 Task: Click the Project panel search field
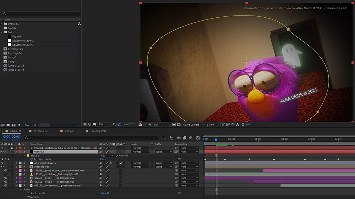point(41,13)
